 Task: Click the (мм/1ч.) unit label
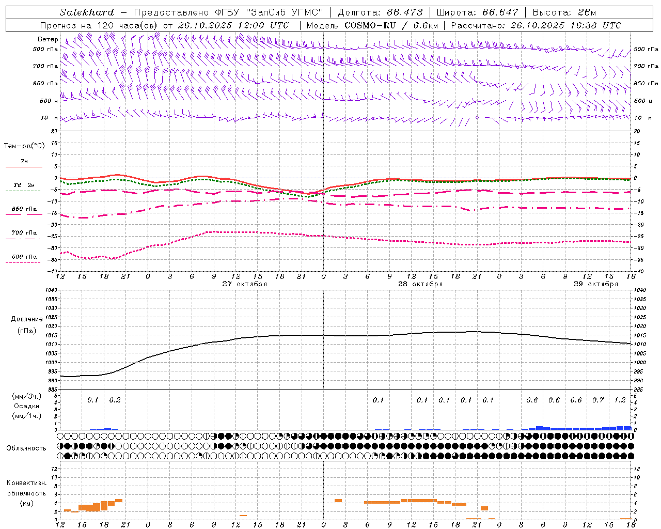click(x=27, y=416)
